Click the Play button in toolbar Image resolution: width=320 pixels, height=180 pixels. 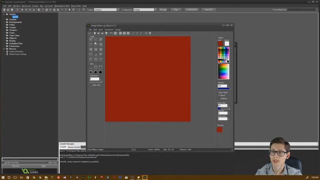(175, 9)
